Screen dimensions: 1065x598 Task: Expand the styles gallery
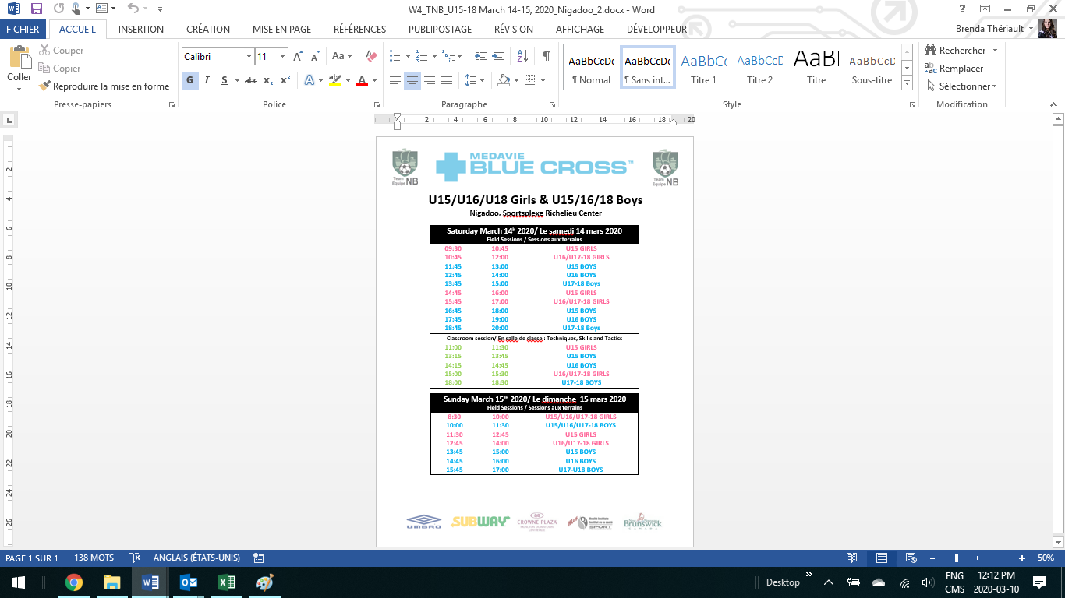click(908, 83)
